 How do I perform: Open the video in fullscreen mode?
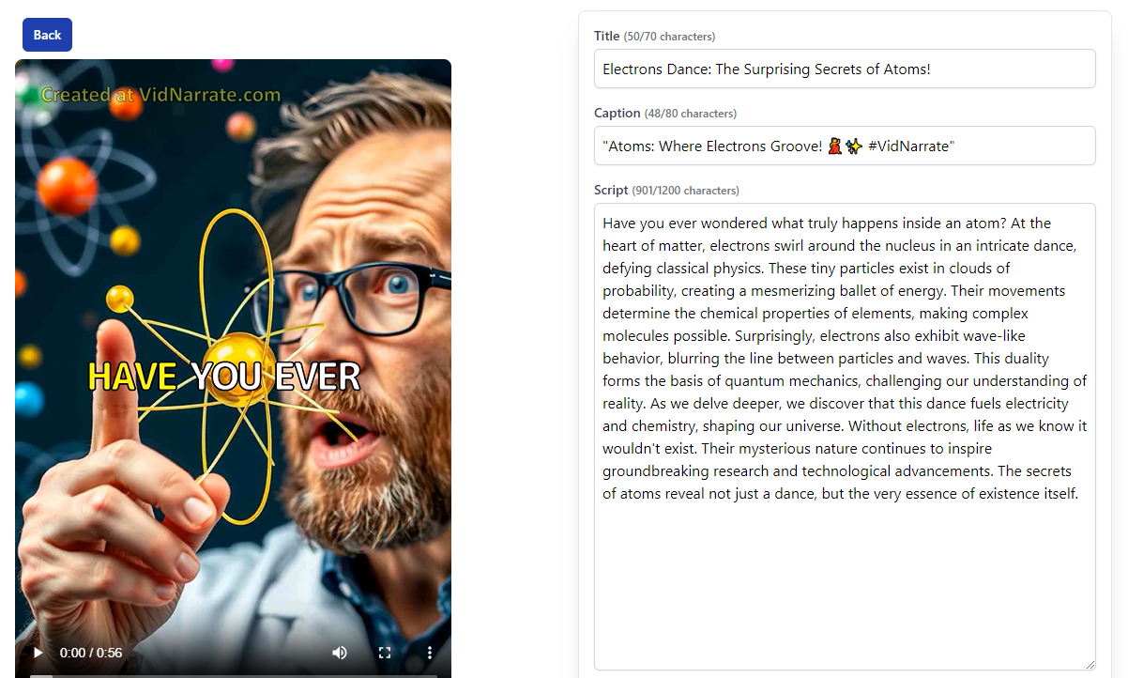tap(385, 652)
